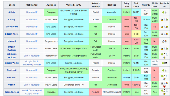Click the Apple icon in Airbitz row
This screenshot has height=96, width=170.
(x=165, y=12)
